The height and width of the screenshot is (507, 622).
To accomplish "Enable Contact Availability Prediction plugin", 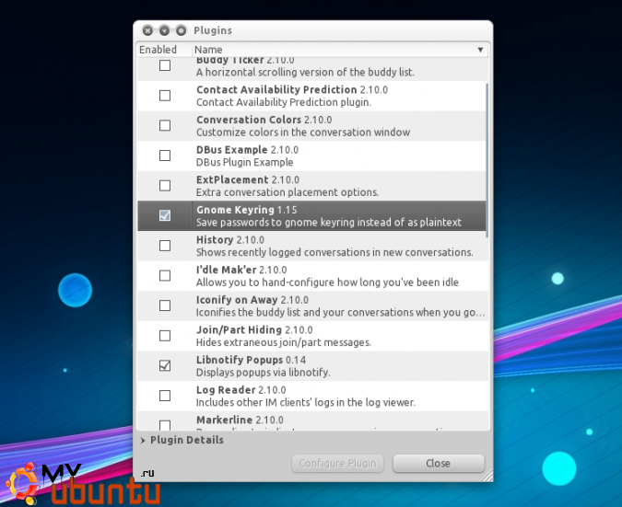I will (165, 96).
